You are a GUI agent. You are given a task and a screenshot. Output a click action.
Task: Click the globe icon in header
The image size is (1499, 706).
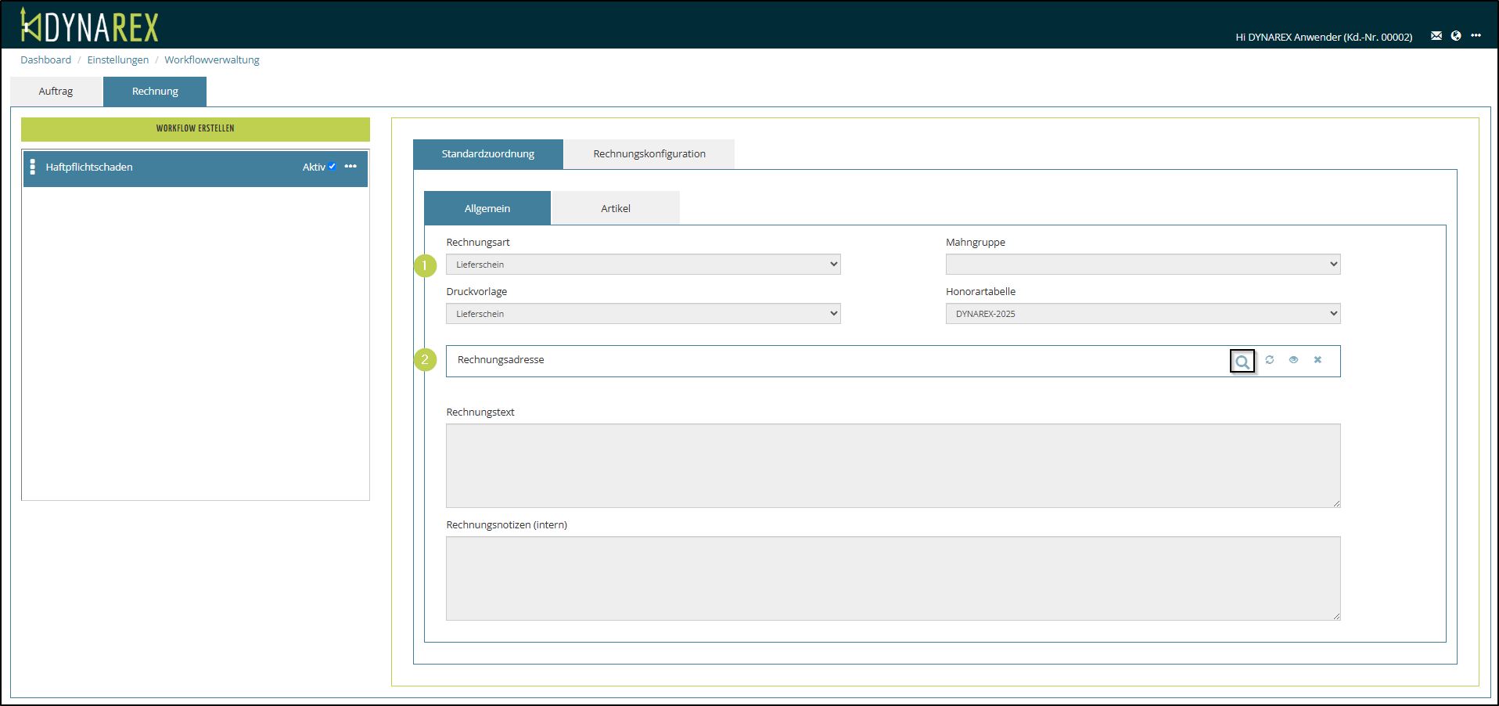click(x=1456, y=36)
